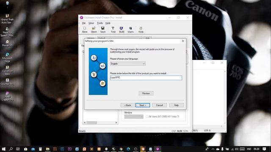Open PowerPoint from the taskbar
The width and height of the screenshot is (271, 152).
(x=84, y=149)
